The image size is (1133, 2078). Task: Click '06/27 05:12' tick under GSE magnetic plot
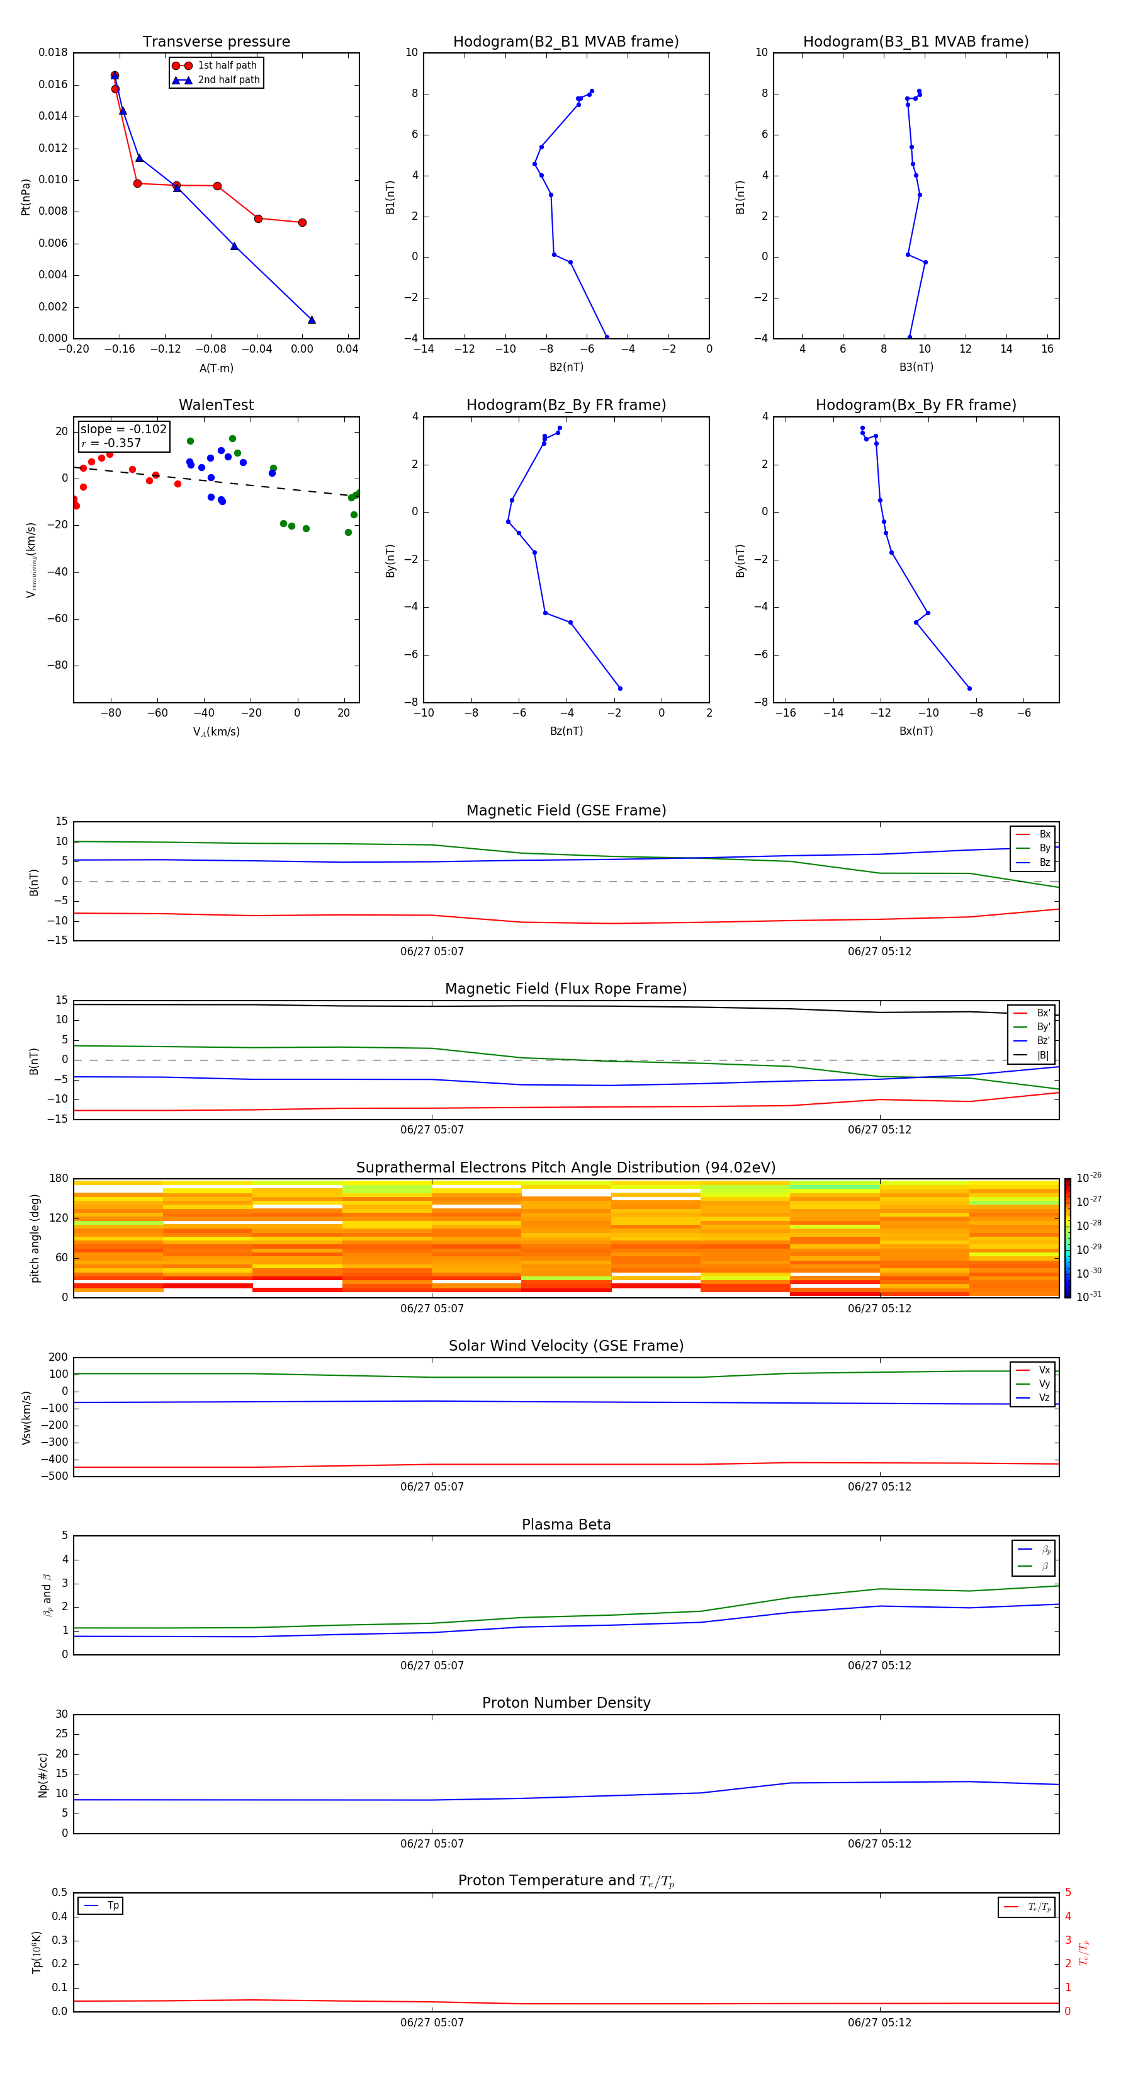click(880, 952)
